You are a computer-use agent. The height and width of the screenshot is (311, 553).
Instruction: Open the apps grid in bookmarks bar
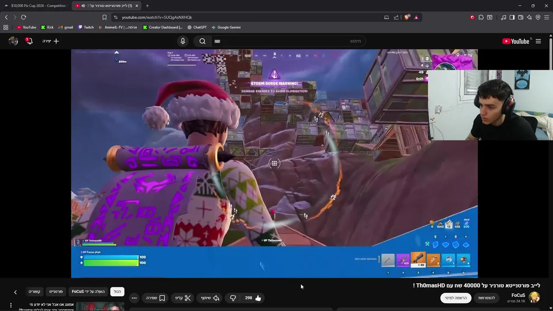click(6, 27)
